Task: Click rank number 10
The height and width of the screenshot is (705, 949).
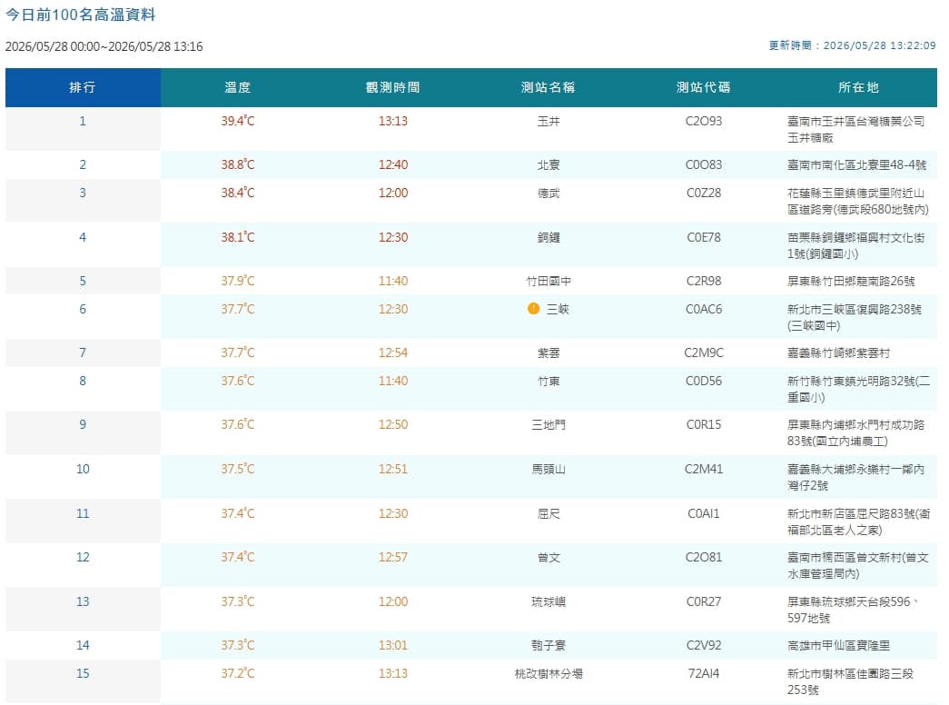Action: (83, 470)
